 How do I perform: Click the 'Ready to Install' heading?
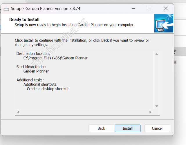pos(24,19)
